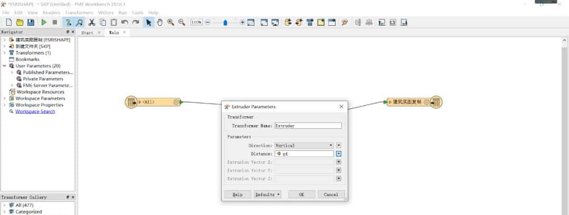569x215 pixels.
Task: Toggle the Inspector magnifier toolbar button
Action: point(80,23)
